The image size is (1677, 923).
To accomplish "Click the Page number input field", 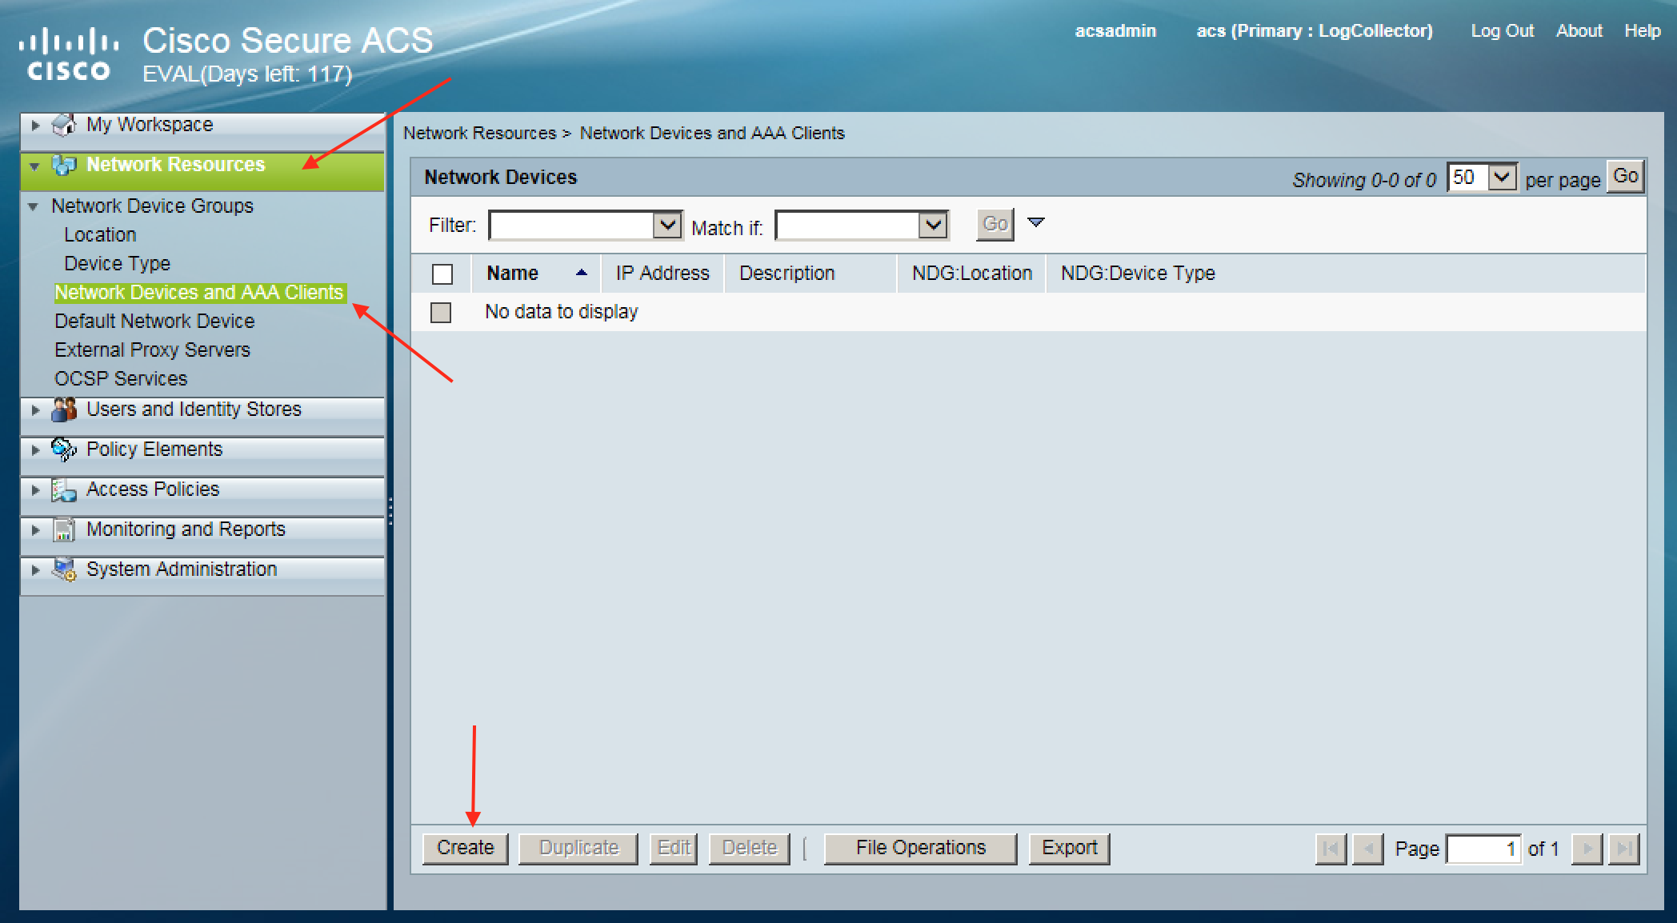I will click(1483, 848).
